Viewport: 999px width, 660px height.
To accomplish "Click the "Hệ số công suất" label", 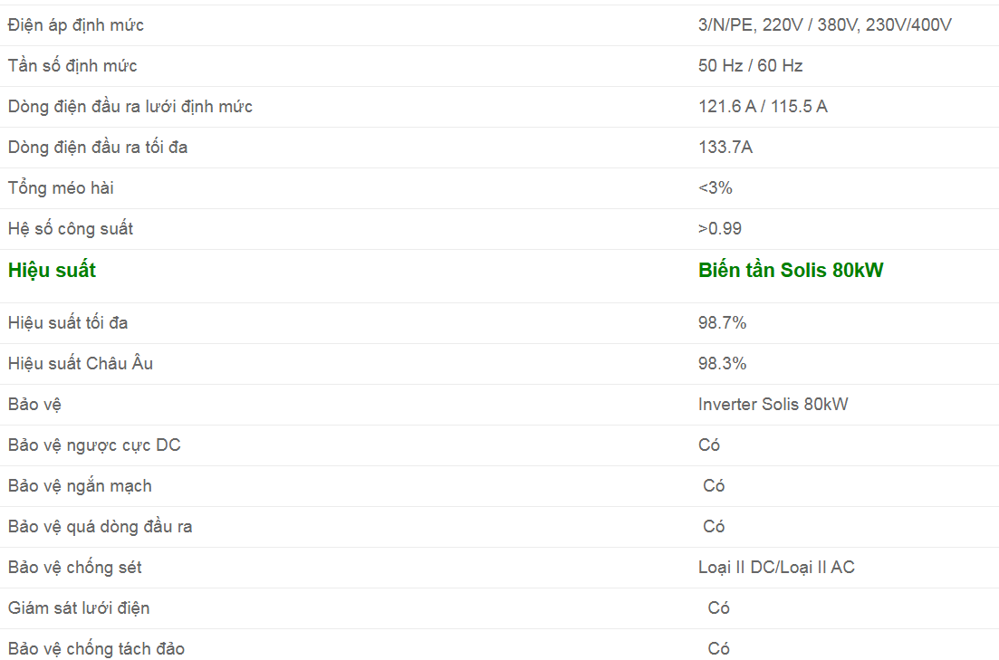I will 71,229.
